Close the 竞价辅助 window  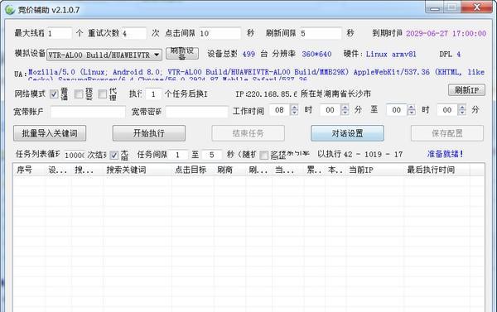pyautogui.click(x=477, y=7)
